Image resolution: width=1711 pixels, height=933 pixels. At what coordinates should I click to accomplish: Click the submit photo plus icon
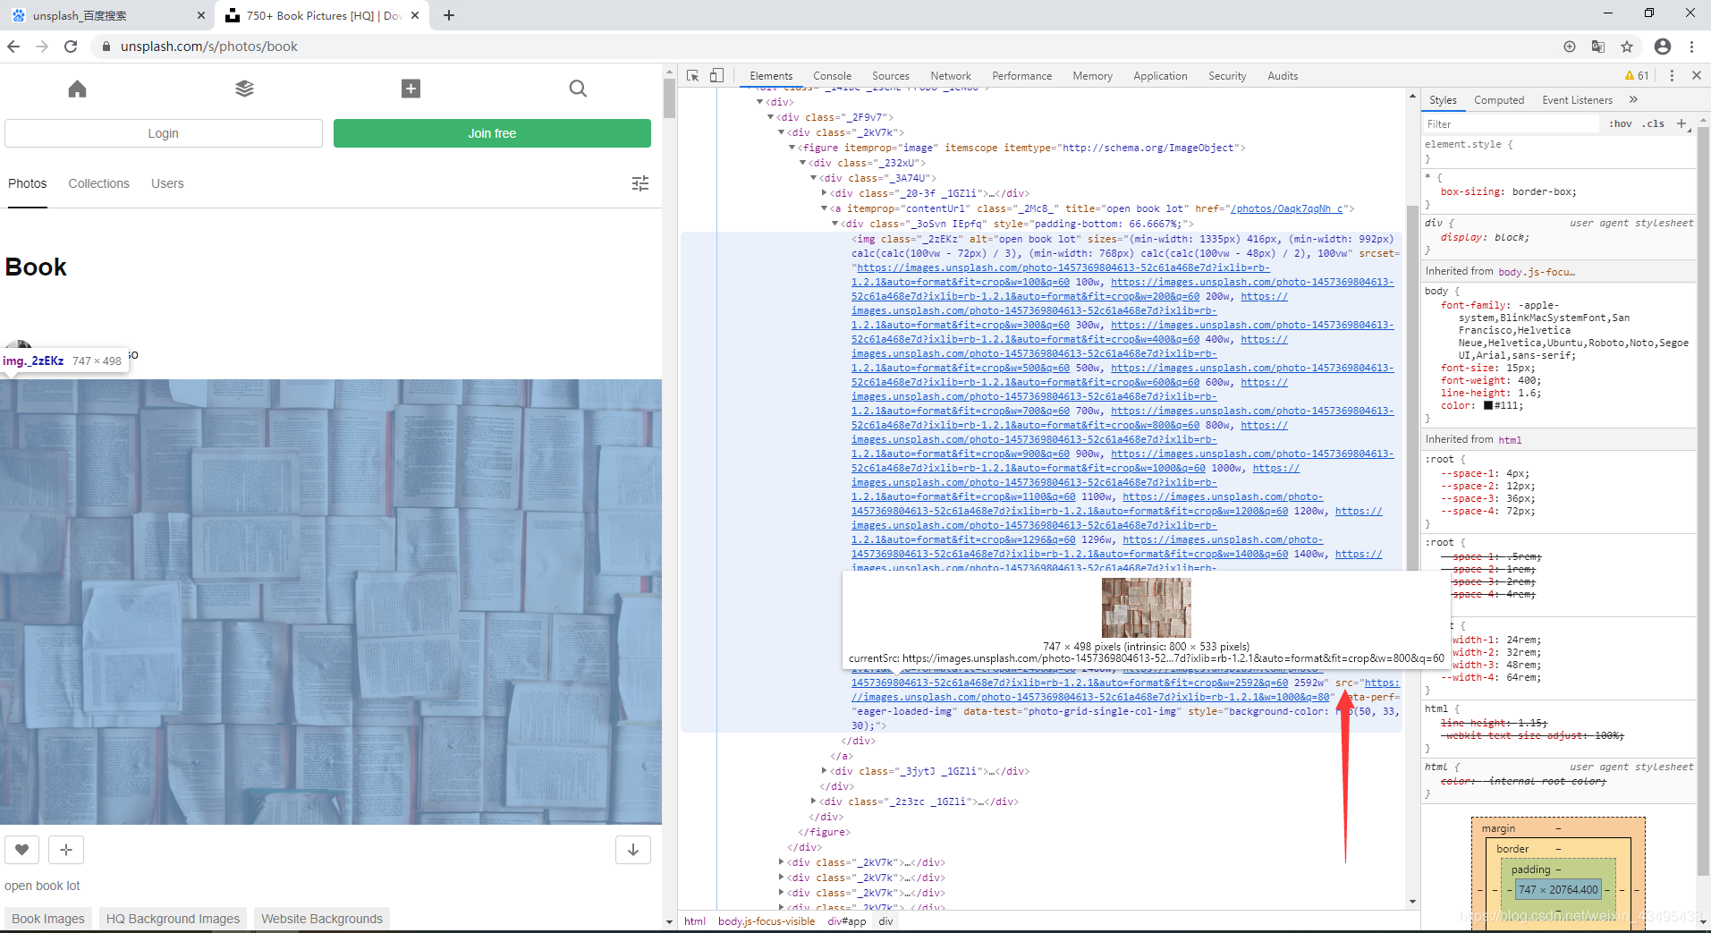tap(411, 89)
